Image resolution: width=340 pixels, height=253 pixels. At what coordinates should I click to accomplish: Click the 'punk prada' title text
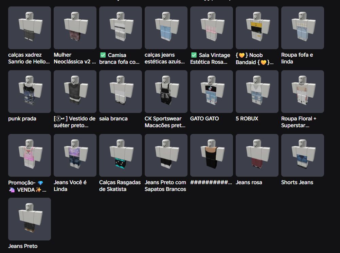(x=22, y=119)
